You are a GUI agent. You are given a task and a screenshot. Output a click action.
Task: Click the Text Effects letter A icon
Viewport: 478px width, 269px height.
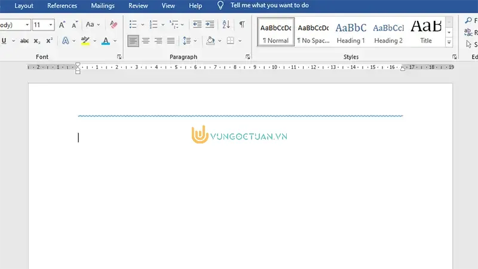(x=65, y=41)
